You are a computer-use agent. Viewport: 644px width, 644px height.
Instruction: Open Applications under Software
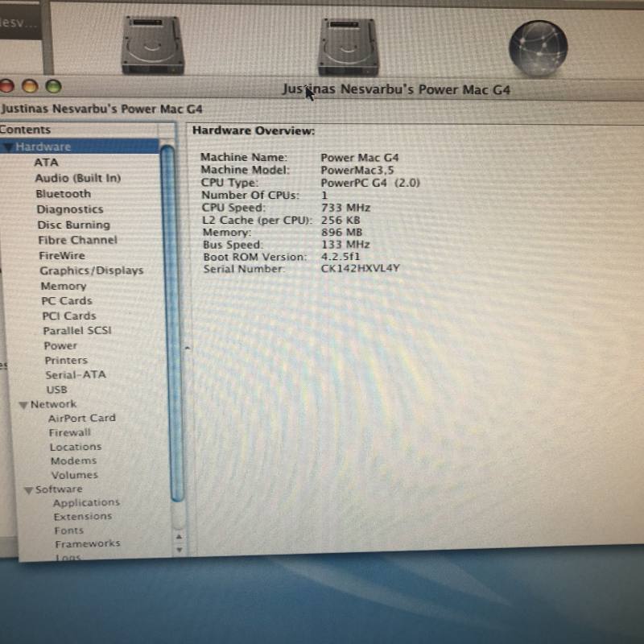(x=86, y=502)
